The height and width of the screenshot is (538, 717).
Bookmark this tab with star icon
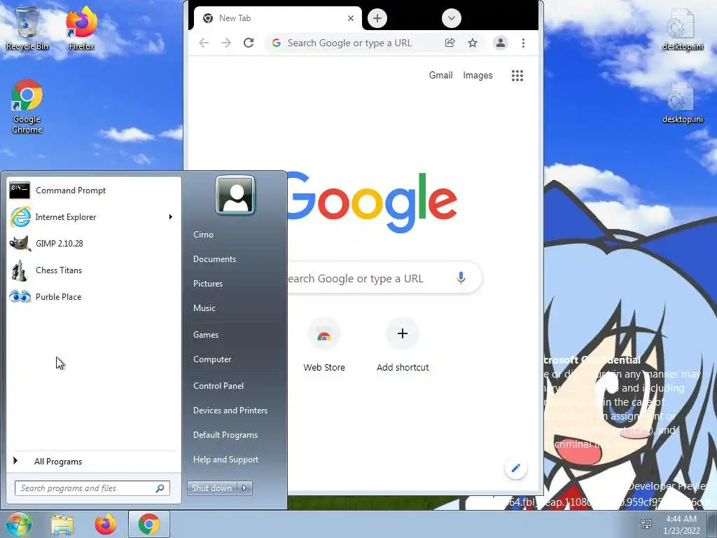[473, 43]
